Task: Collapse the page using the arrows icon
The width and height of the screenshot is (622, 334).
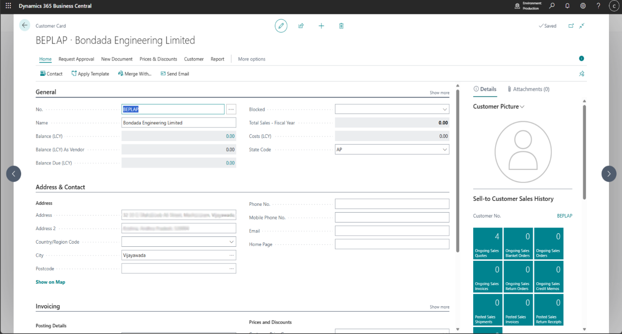Action: (x=582, y=26)
